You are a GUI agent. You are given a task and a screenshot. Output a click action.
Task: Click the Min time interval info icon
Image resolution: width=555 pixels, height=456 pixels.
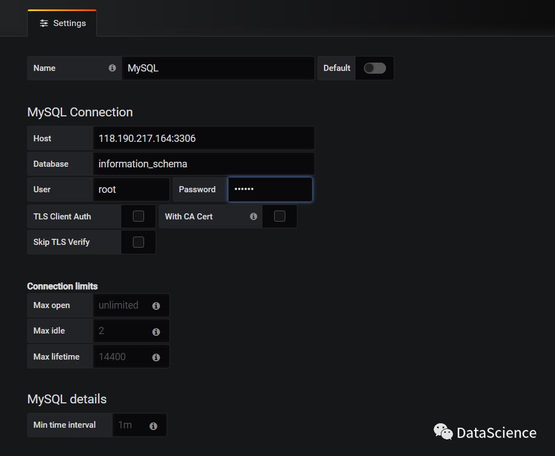pos(153,426)
